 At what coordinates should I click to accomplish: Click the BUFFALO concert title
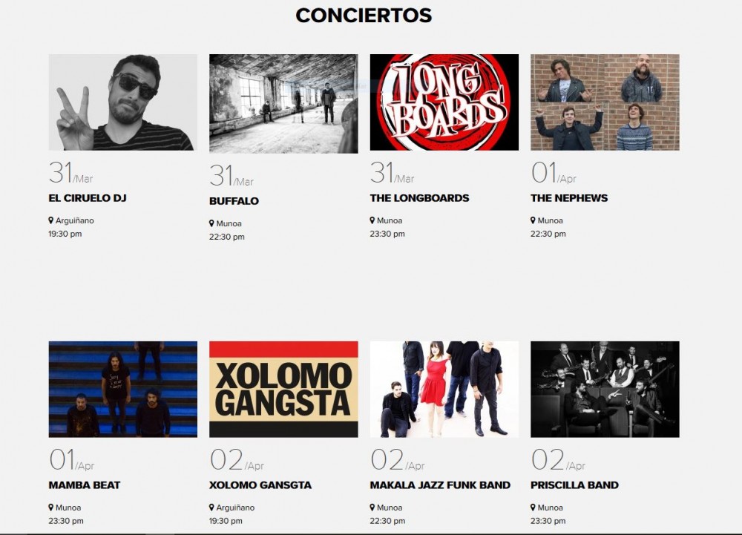point(234,201)
